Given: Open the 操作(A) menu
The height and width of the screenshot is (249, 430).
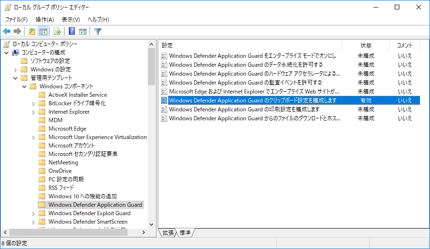Looking at the screenshot, I should (45, 20).
